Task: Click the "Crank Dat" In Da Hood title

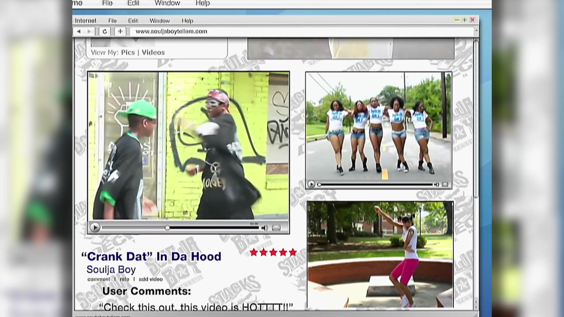Action: coord(151,256)
